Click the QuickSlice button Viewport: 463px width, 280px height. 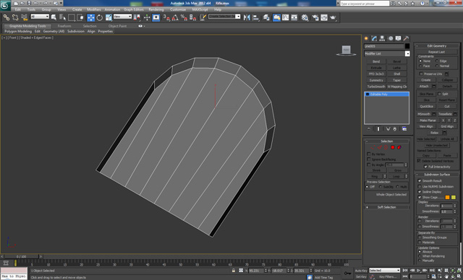(x=426, y=106)
